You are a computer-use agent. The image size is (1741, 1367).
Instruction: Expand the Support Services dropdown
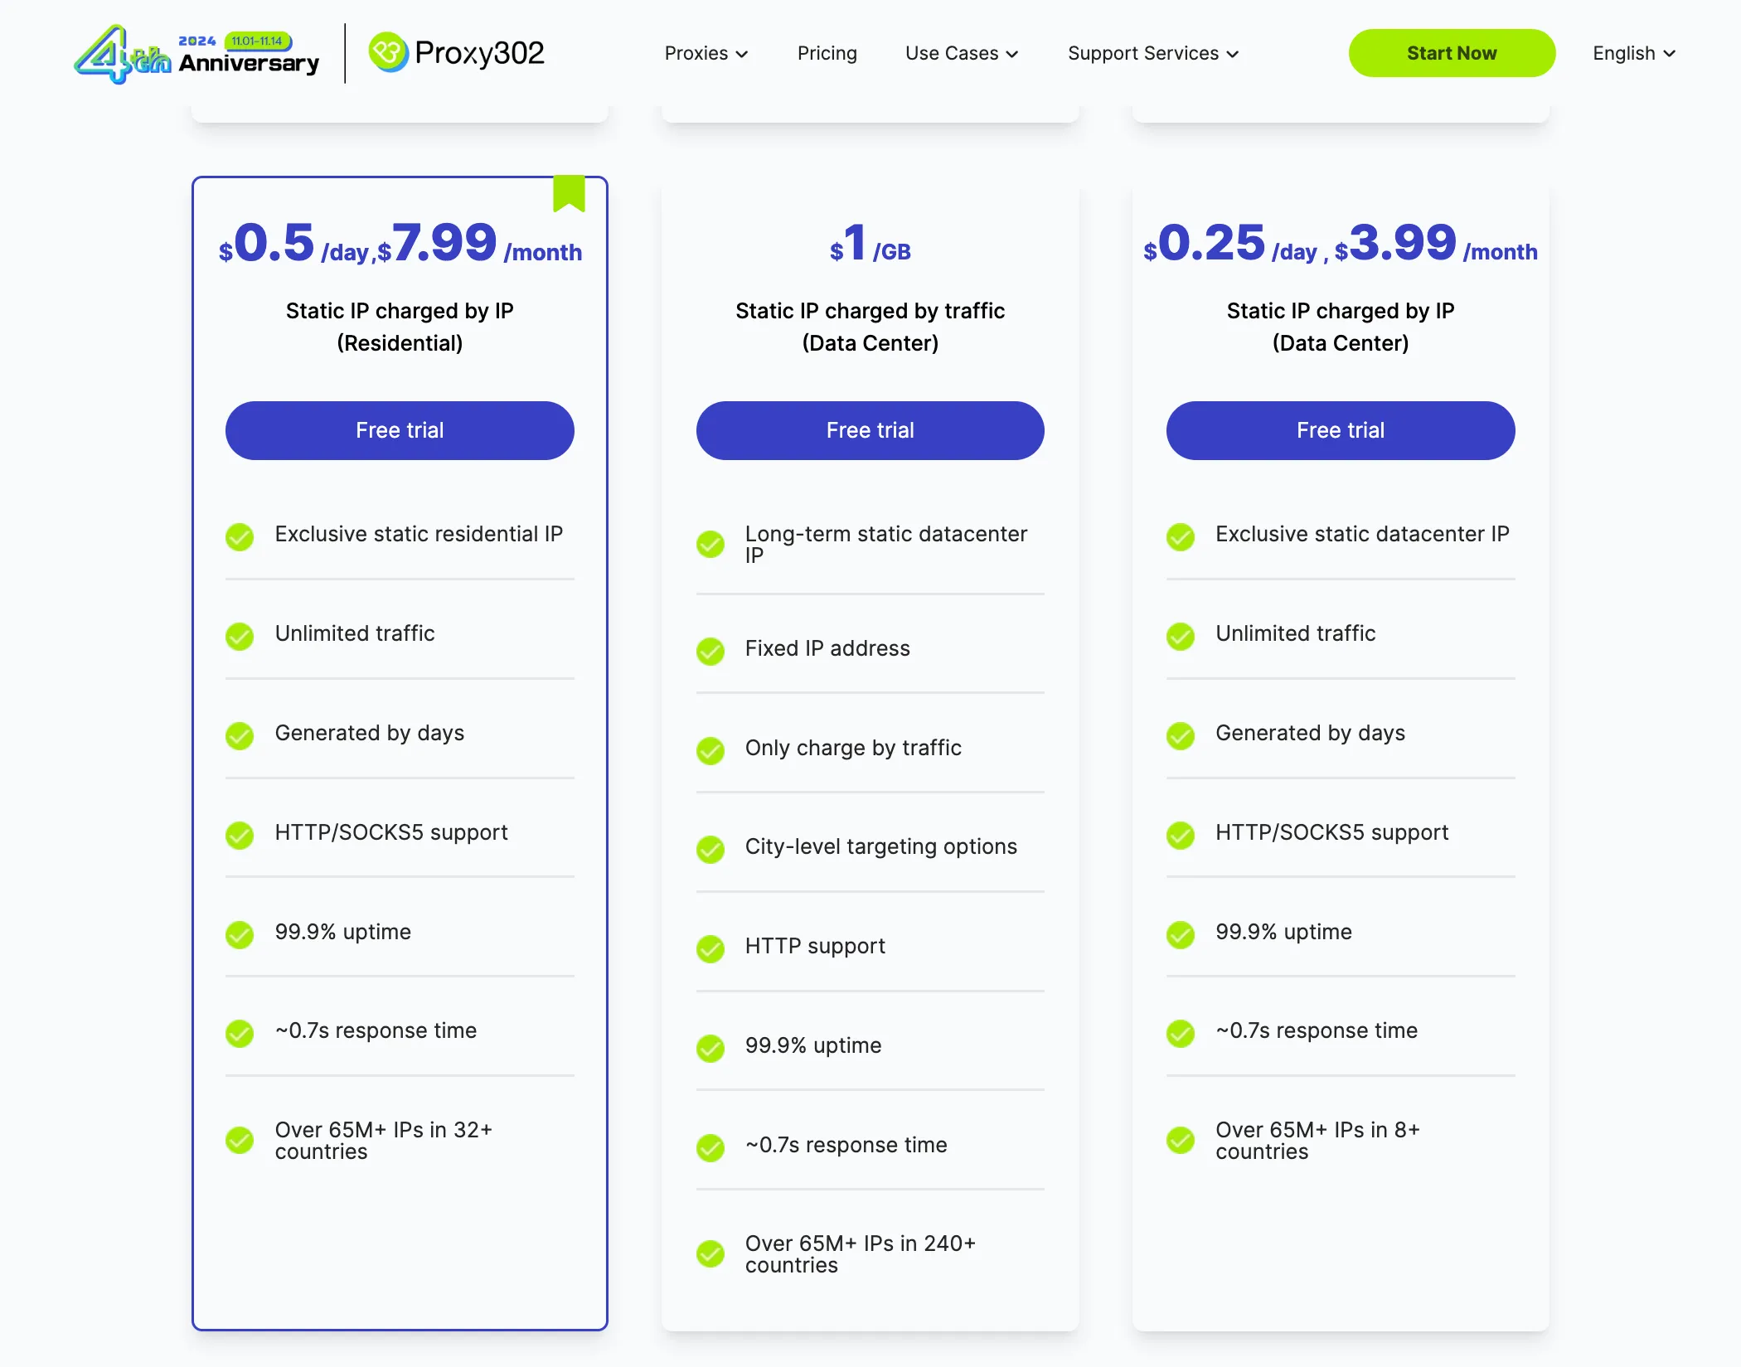point(1153,53)
